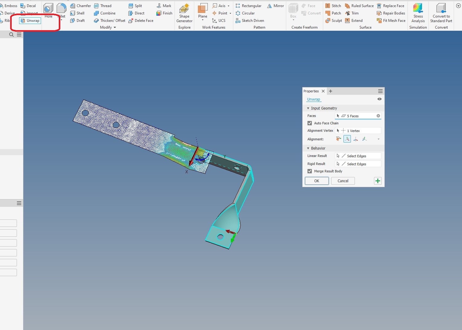Activate the Split tool
Screen dimensions: 462x330
(x=135, y=6)
